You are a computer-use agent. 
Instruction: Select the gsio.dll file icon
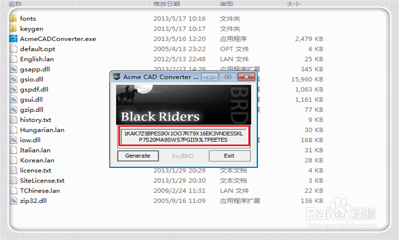13,79
